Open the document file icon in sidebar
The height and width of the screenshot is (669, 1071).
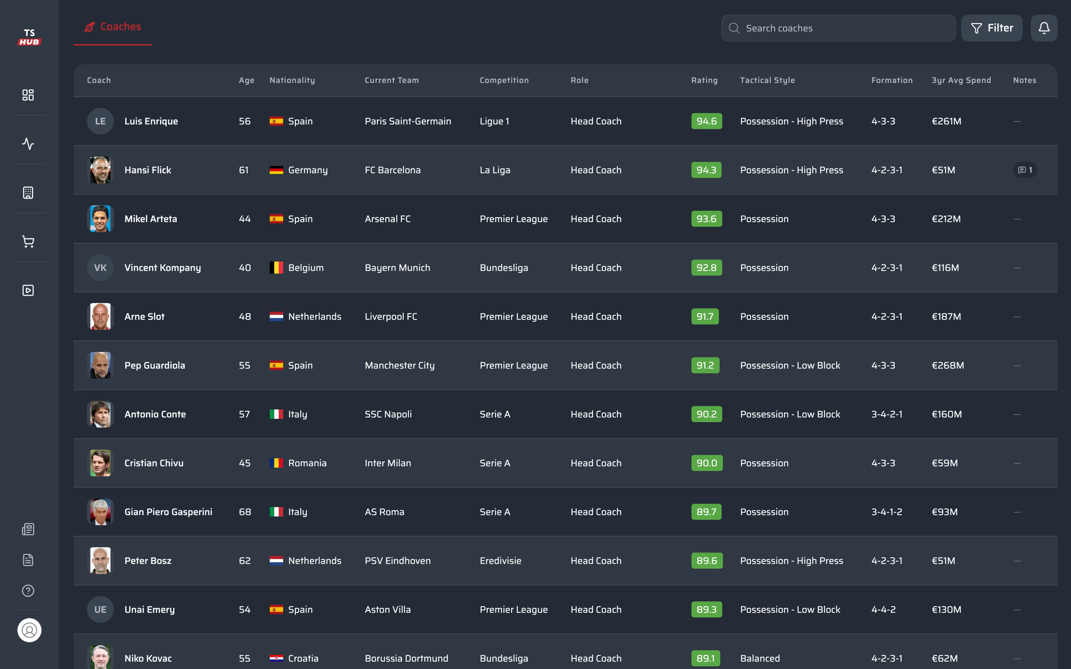28,560
